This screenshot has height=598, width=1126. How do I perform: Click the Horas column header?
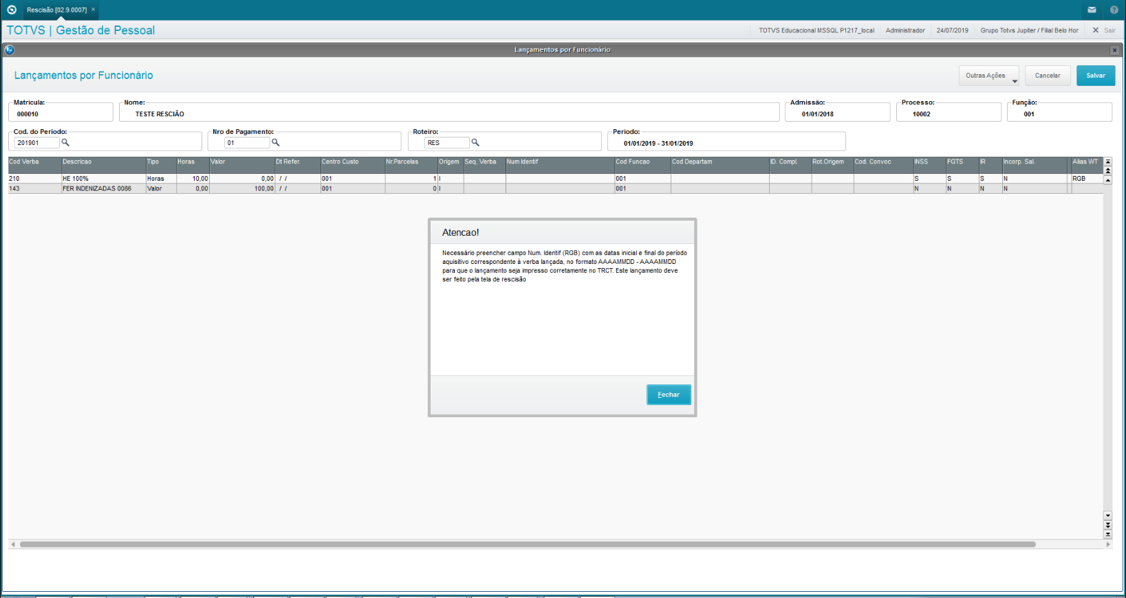(x=193, y=165)
